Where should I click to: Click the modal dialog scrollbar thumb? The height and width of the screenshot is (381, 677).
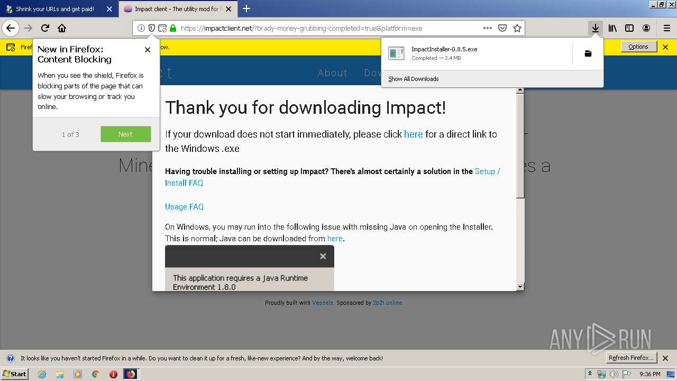click(520, 147)
